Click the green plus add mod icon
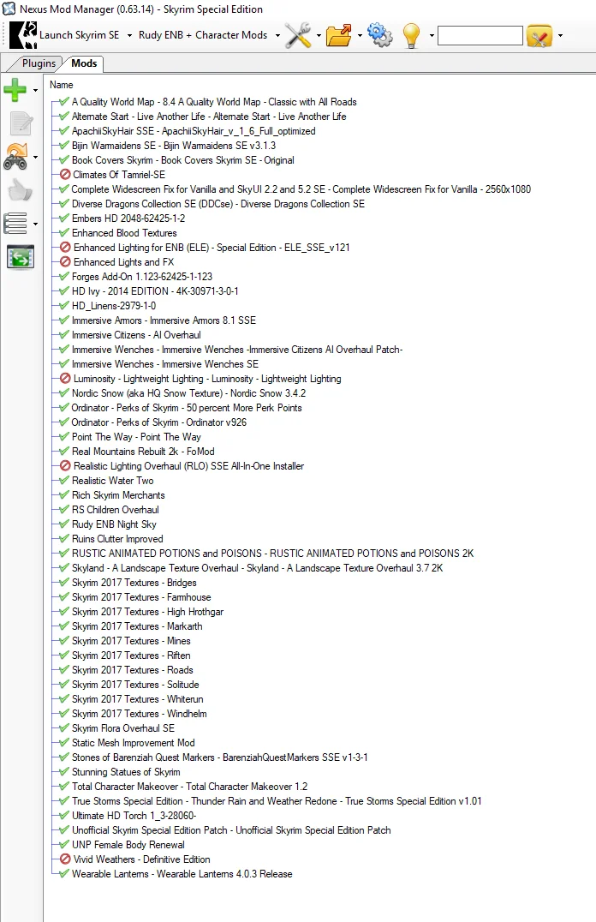Screen dimensions: 596x922 (15, 90)
